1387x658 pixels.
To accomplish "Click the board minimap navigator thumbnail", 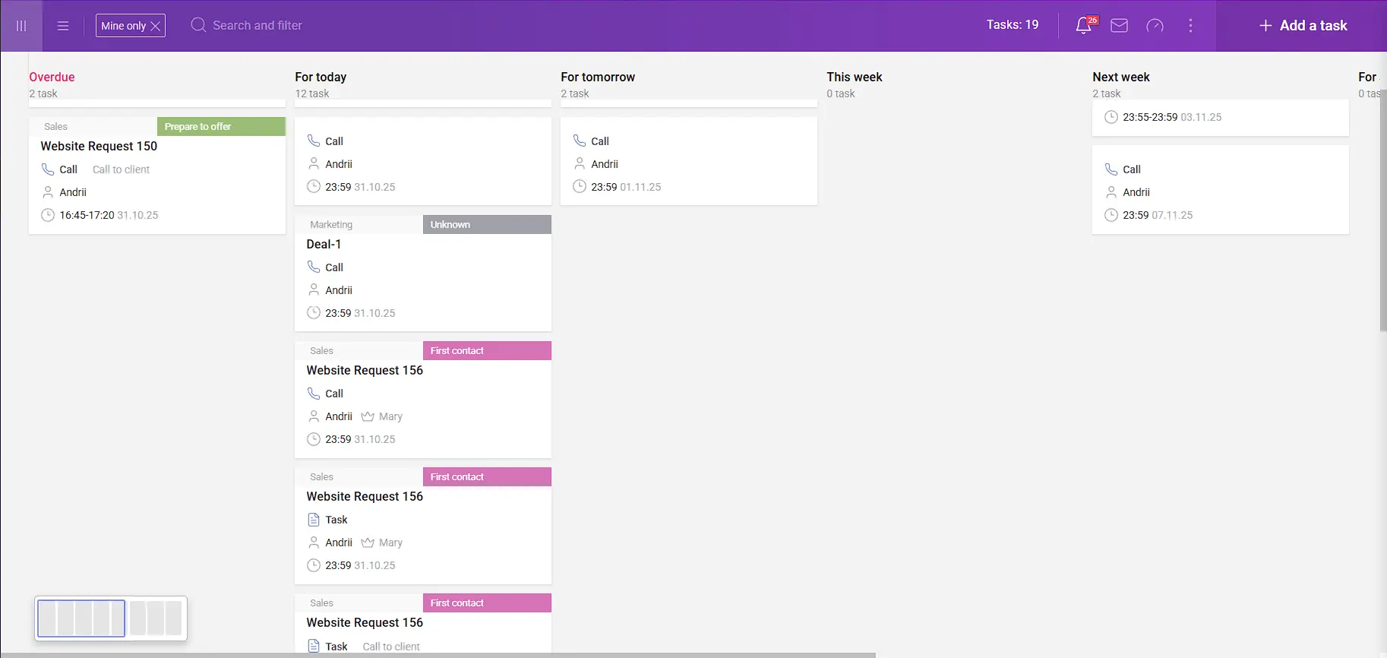I will pyautogui.click(x=111, y=618).
